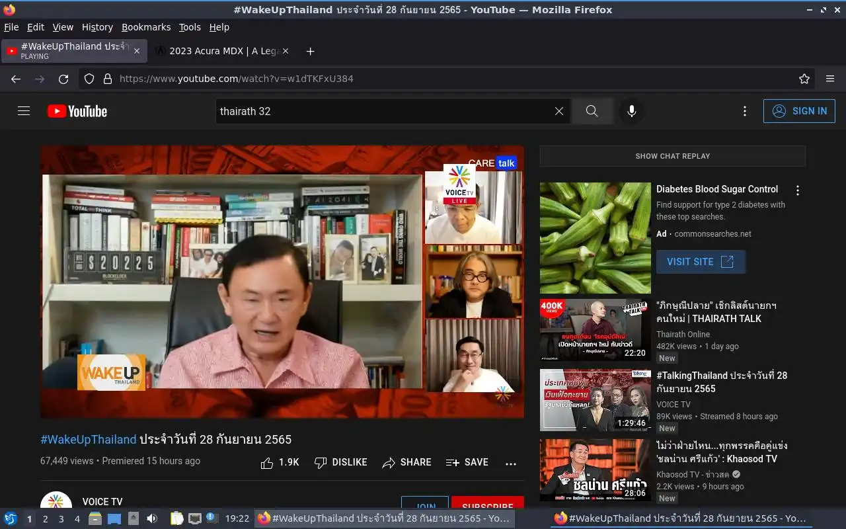Click the okra ad thumbnail image
Viewport: 846px width, 529px height.
pyautogui.click(x=596, y=238)
